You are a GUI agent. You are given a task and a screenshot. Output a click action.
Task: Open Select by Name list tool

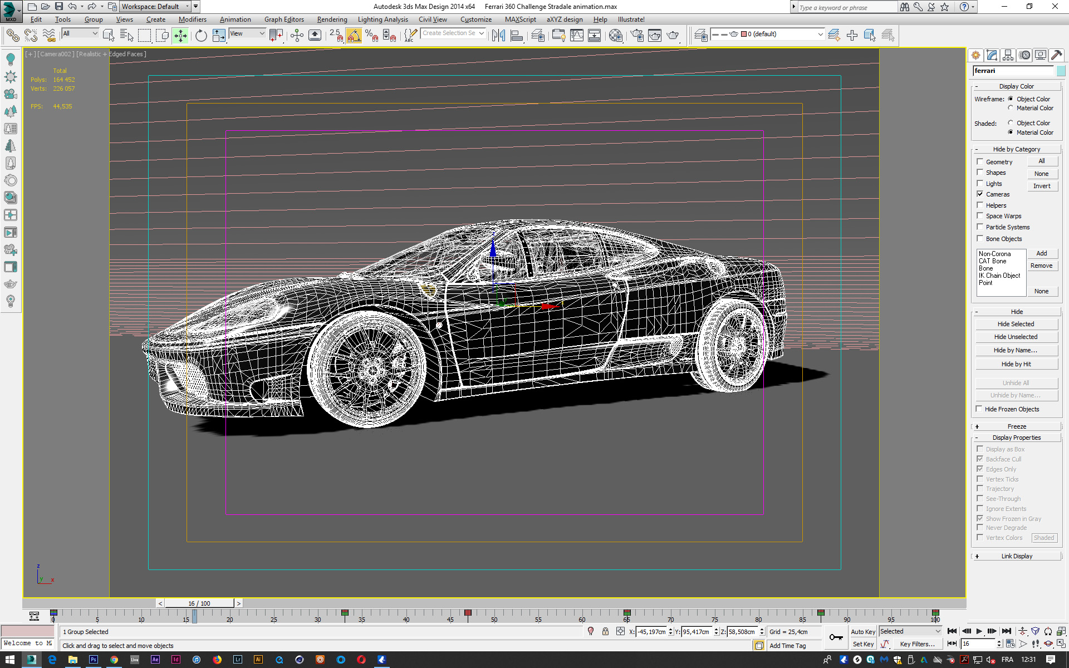[x=126, y=36]
